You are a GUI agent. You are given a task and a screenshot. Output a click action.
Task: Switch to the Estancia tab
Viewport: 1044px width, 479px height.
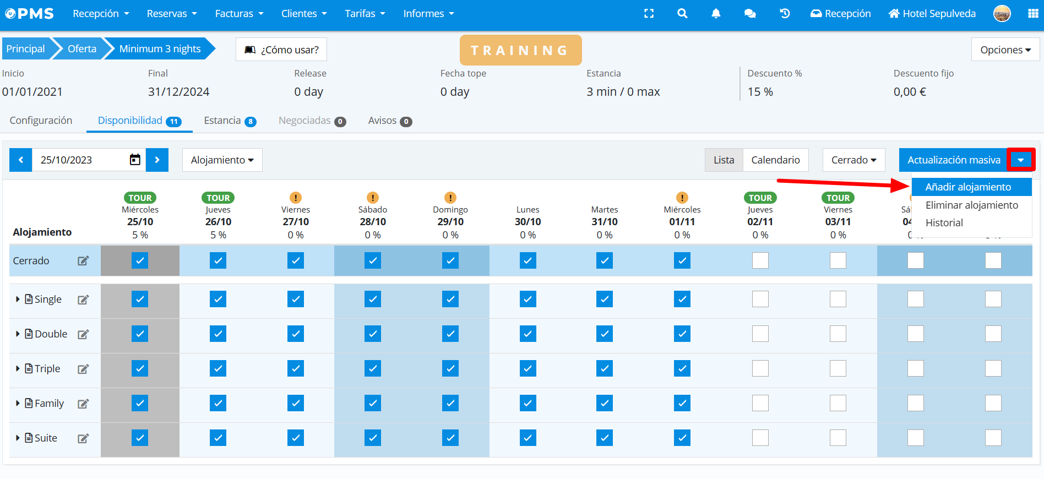(229, 121)
